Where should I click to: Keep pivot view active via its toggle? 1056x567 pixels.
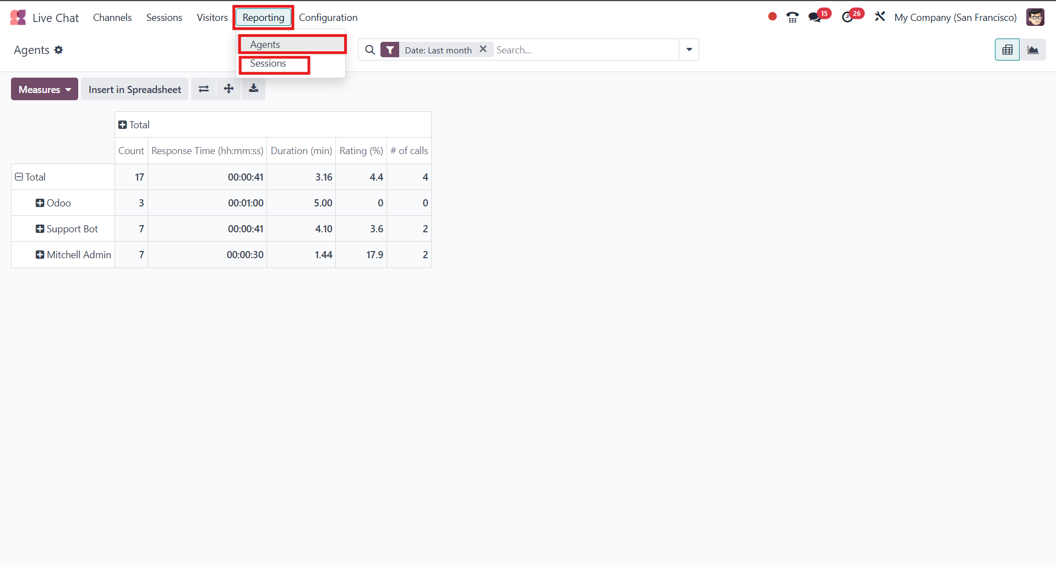pos(1007,50)
